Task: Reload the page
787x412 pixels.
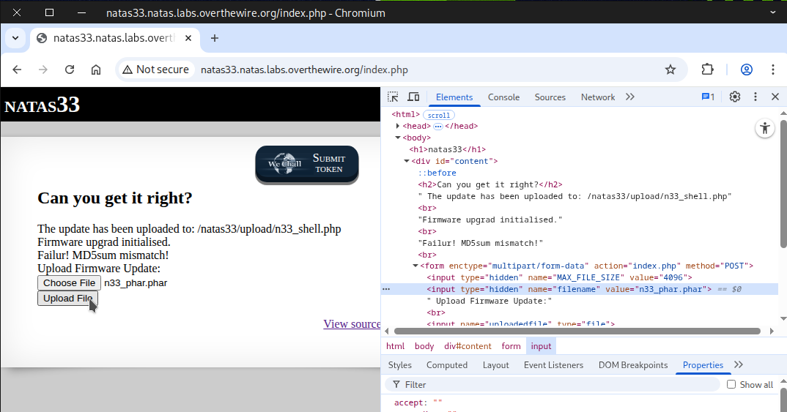Action: pyautogui.click(x=70, y=70)
